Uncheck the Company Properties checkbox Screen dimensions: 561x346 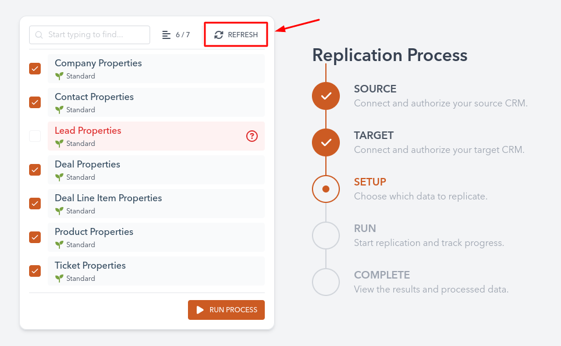35,69
